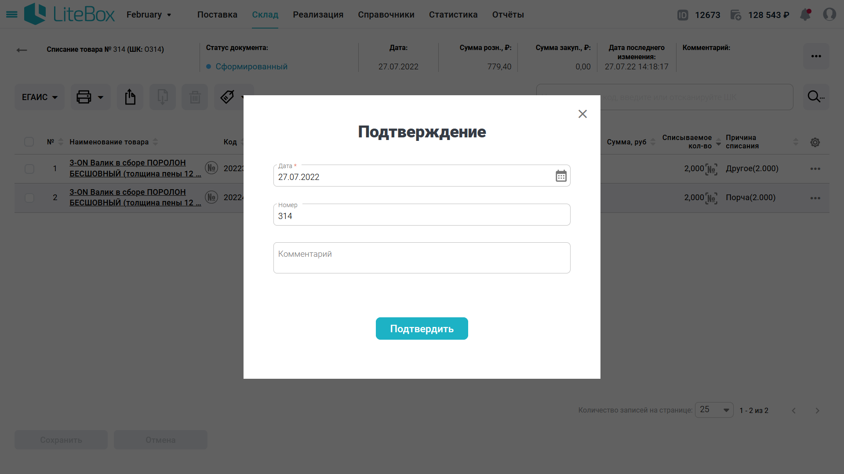
Task: Click the price tag icon
Action: pyautogui.click(x=227, y=97)
